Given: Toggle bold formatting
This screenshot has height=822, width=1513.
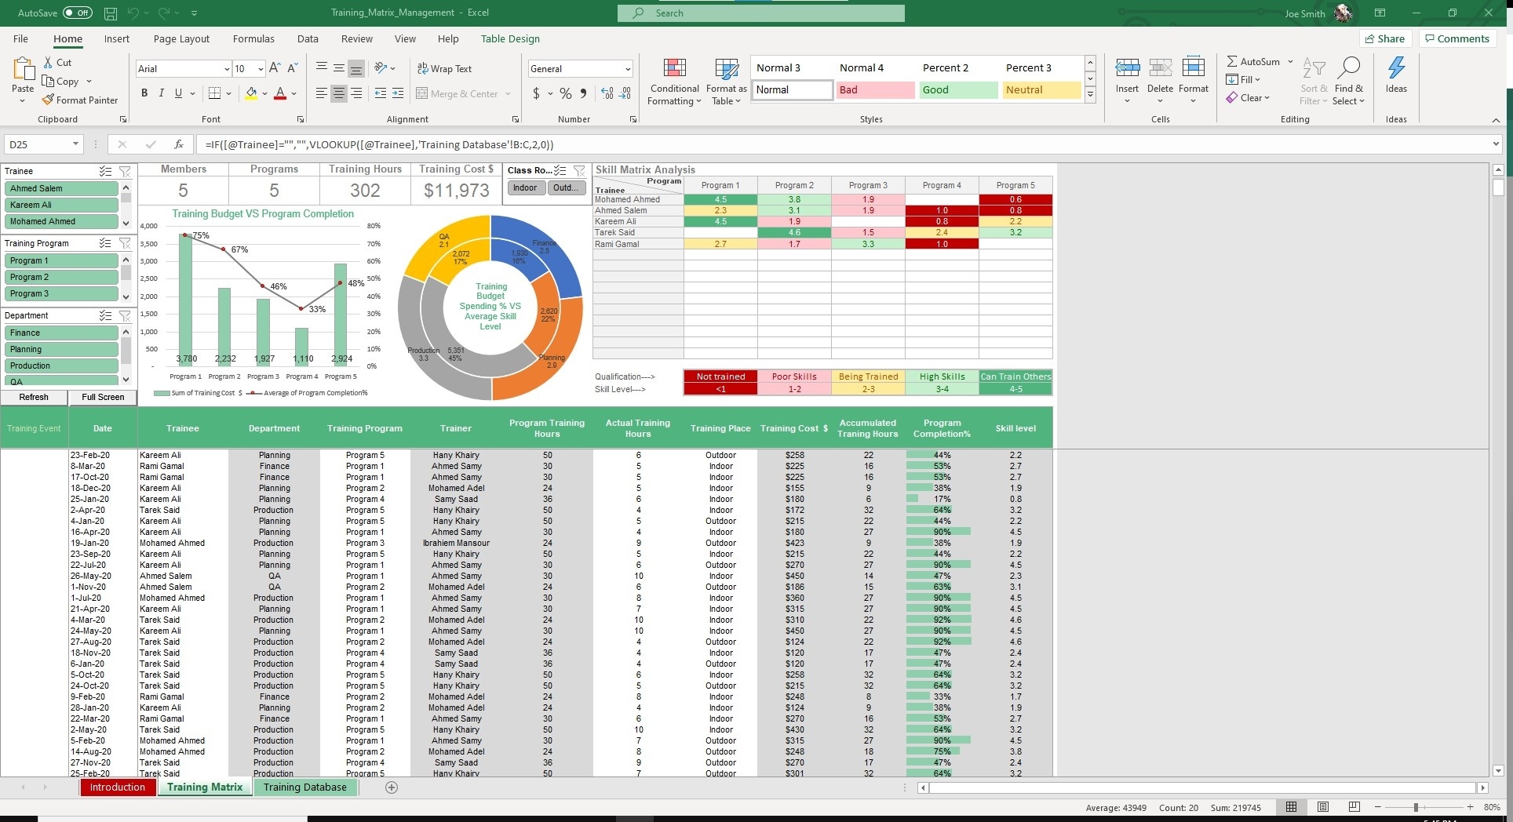Looking at the screenshot, I should 144,93.
